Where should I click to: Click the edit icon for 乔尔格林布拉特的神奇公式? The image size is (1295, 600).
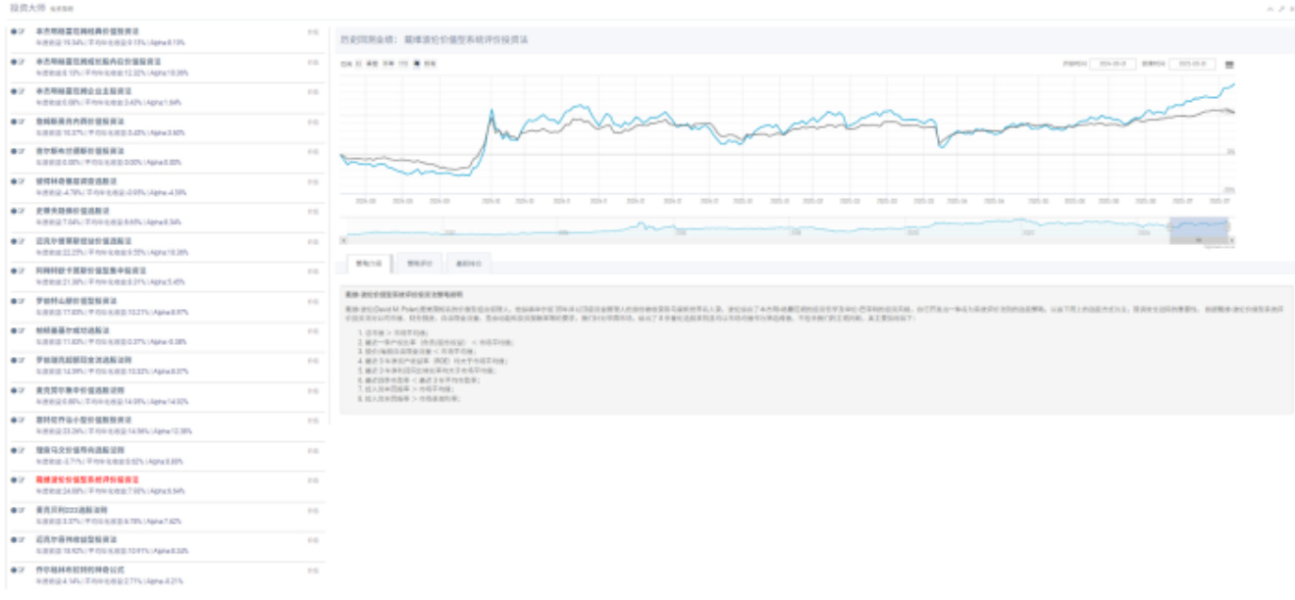coord(22,570)
